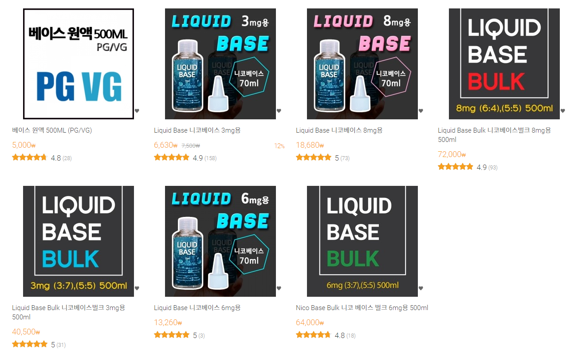Click the 4.9 star rating with 158 reviews
The height and width of the screenshot is (350, 578).
[x=185, y=158]
